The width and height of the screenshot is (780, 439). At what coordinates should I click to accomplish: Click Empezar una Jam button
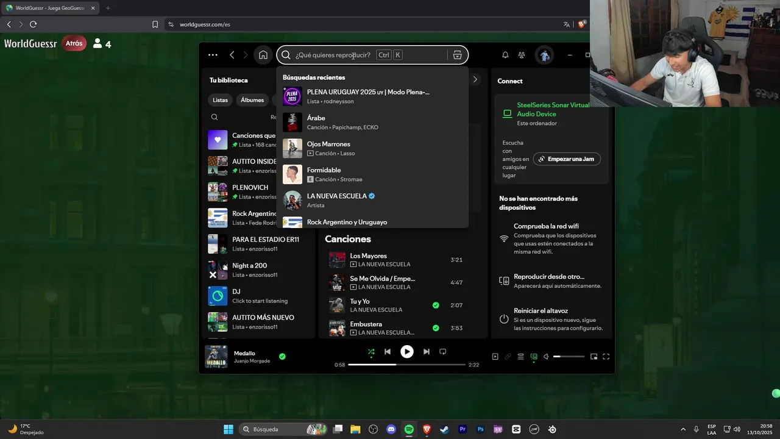(567, 159)
